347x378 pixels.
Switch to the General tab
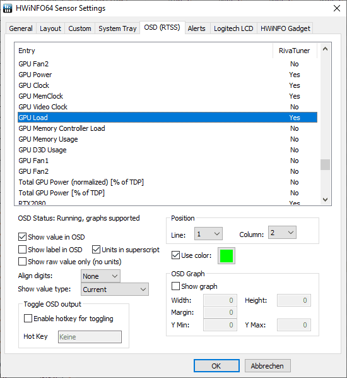coord(21,28)
